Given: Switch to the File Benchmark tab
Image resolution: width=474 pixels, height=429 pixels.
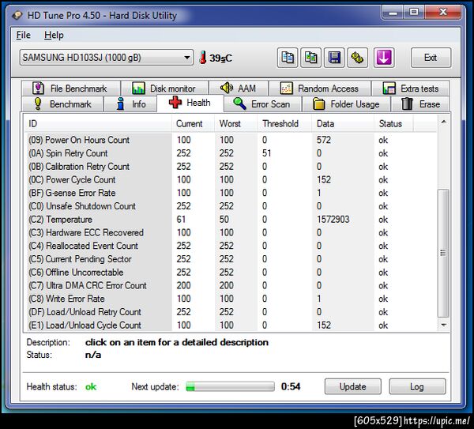Looking at the screenshot, I should point(71,88).
